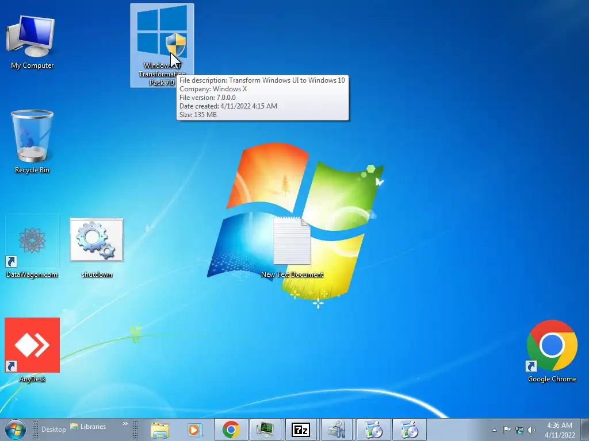Open Windows Explorer from the taskbar
This screenshot has width=589, height=441.
[x=160, y=430]
